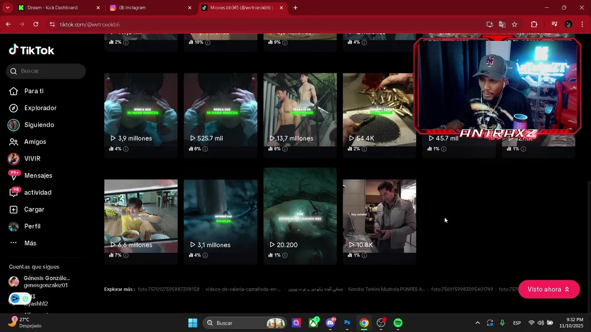Open Discord from the taskbar
The image size is (591, 332).
pyautogui.click(x=331, y=323)
